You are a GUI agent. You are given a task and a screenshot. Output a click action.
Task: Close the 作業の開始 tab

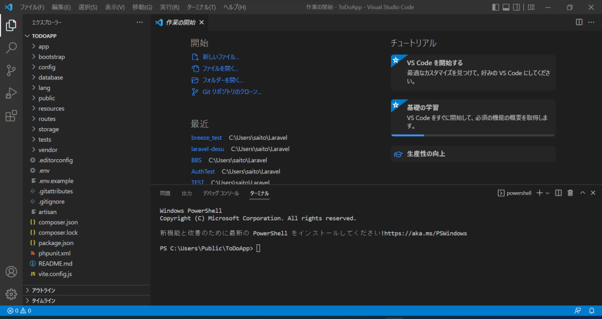coord(201,22)
